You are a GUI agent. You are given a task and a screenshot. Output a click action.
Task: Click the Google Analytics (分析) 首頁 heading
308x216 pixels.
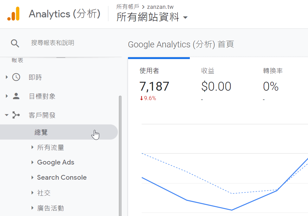coord(181,45)
